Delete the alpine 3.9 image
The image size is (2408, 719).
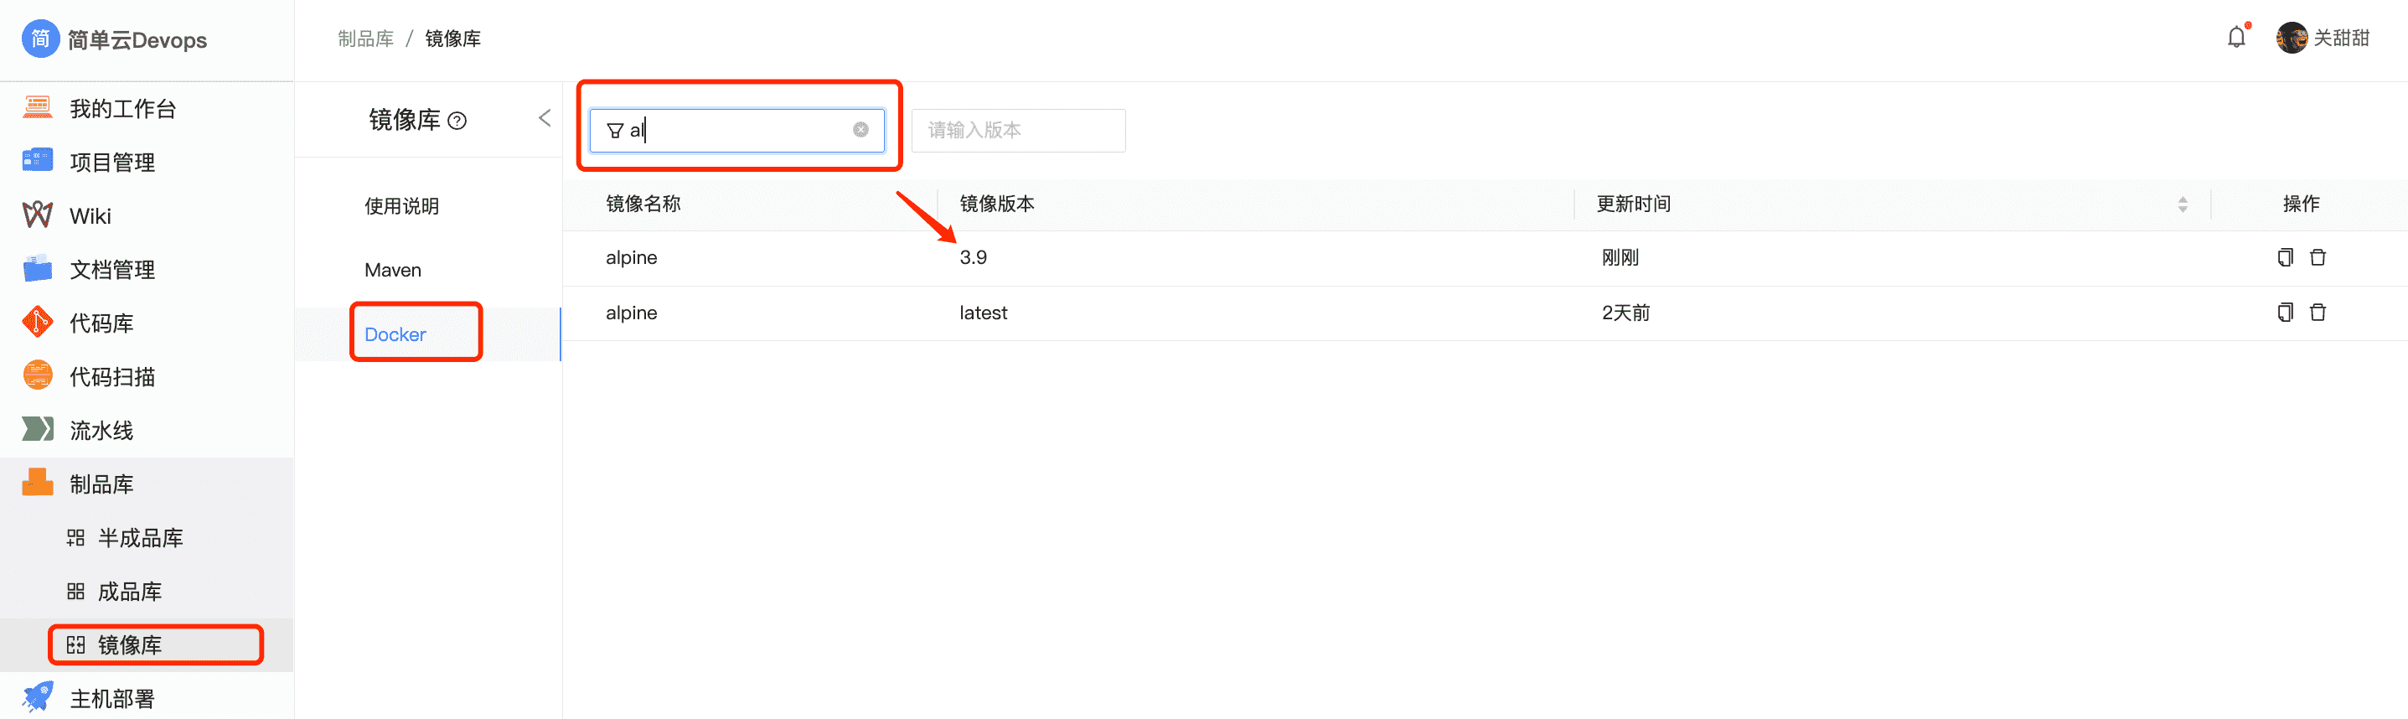(2318, 257)
